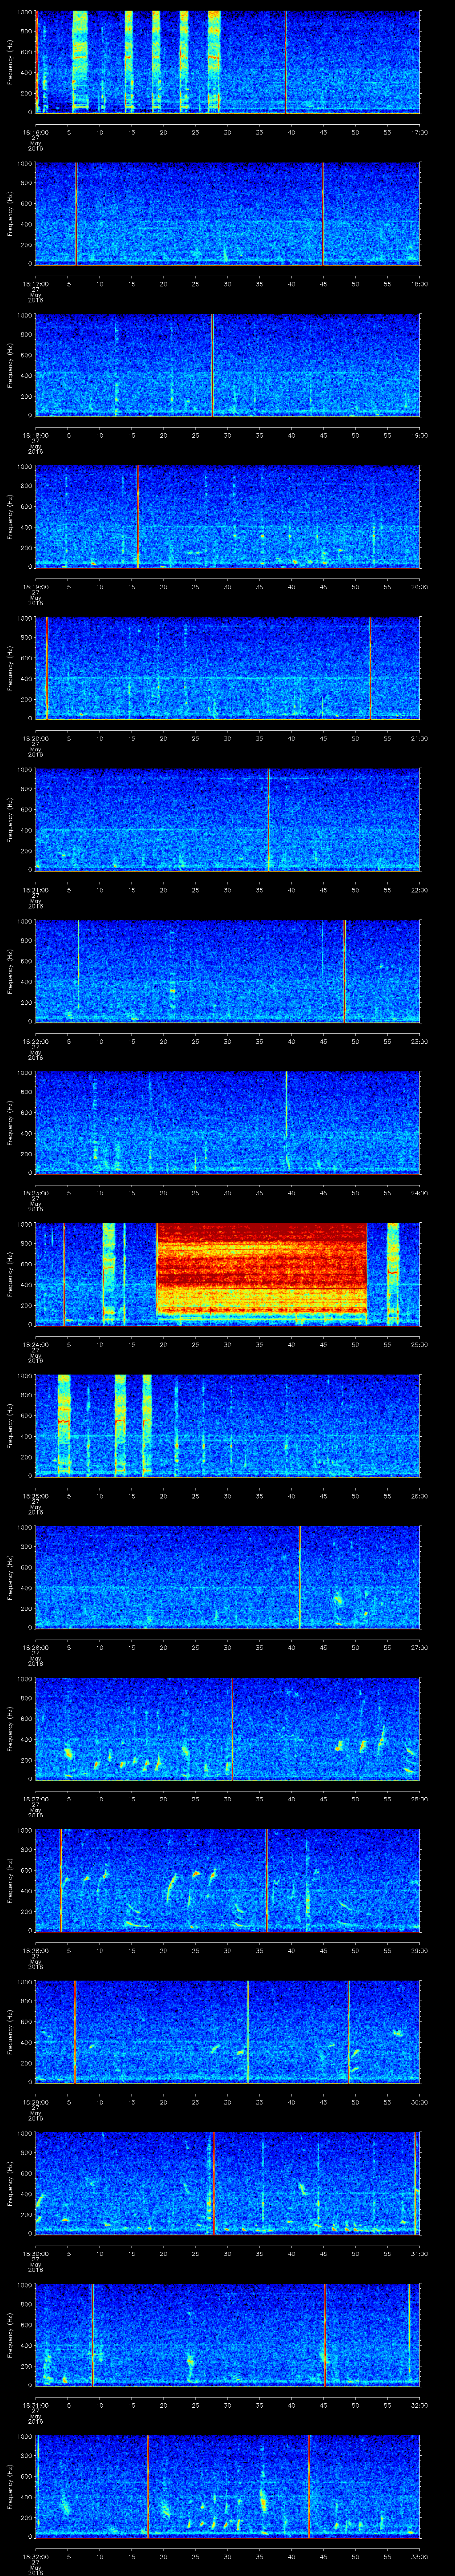Screen dimensions: 455x2576
Task: Click the '18:26:00' time label
Action: [36, 1647]
